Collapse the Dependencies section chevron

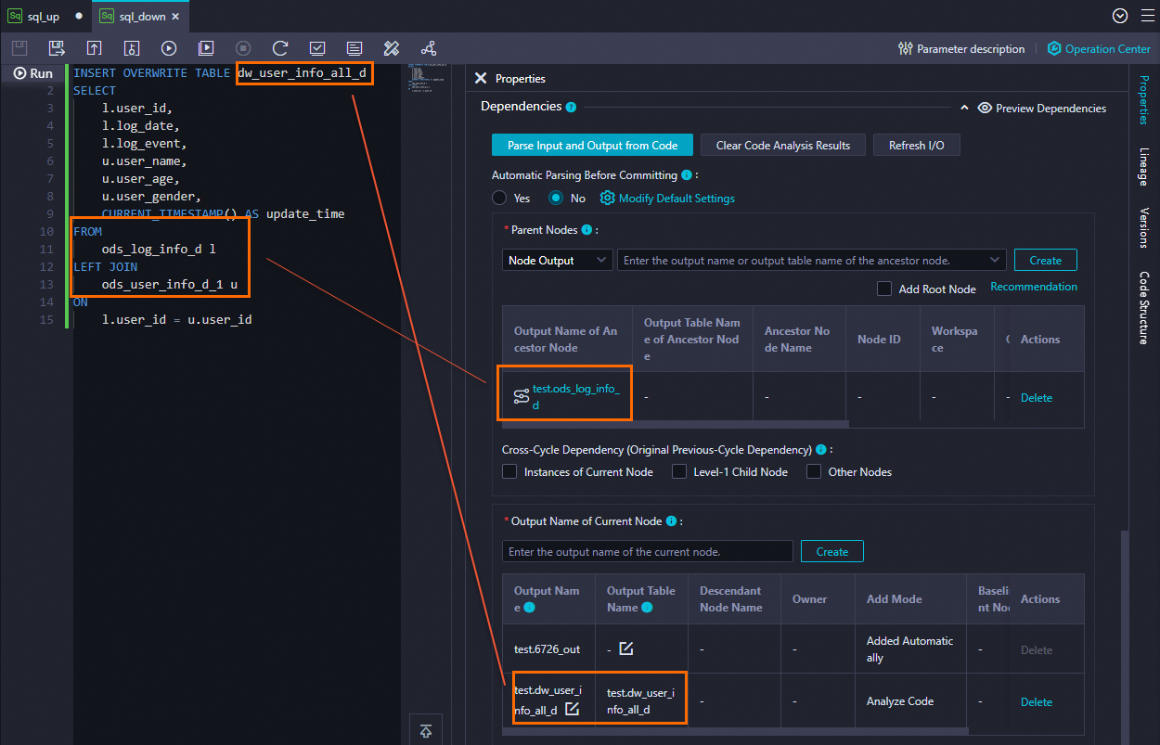coord(963,109)
